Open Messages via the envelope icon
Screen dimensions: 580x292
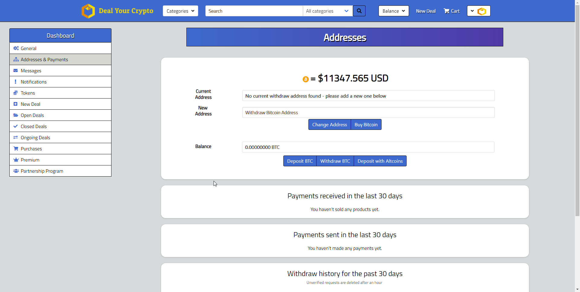(16, 71)
